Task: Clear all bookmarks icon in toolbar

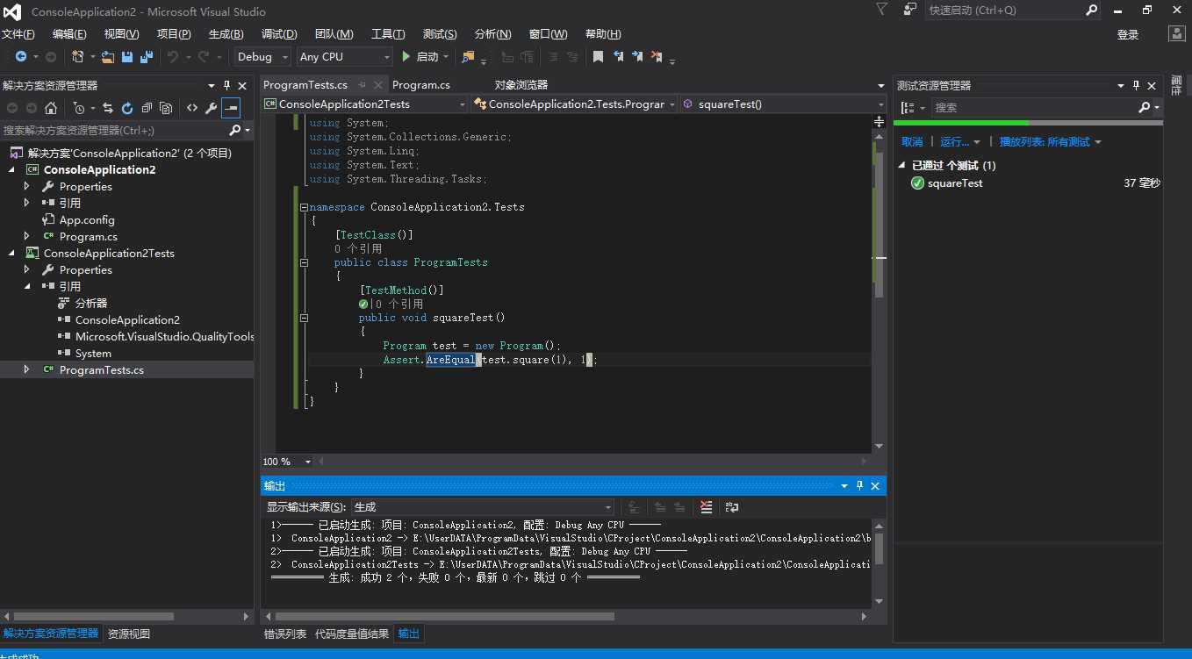Action: point(656,57)
